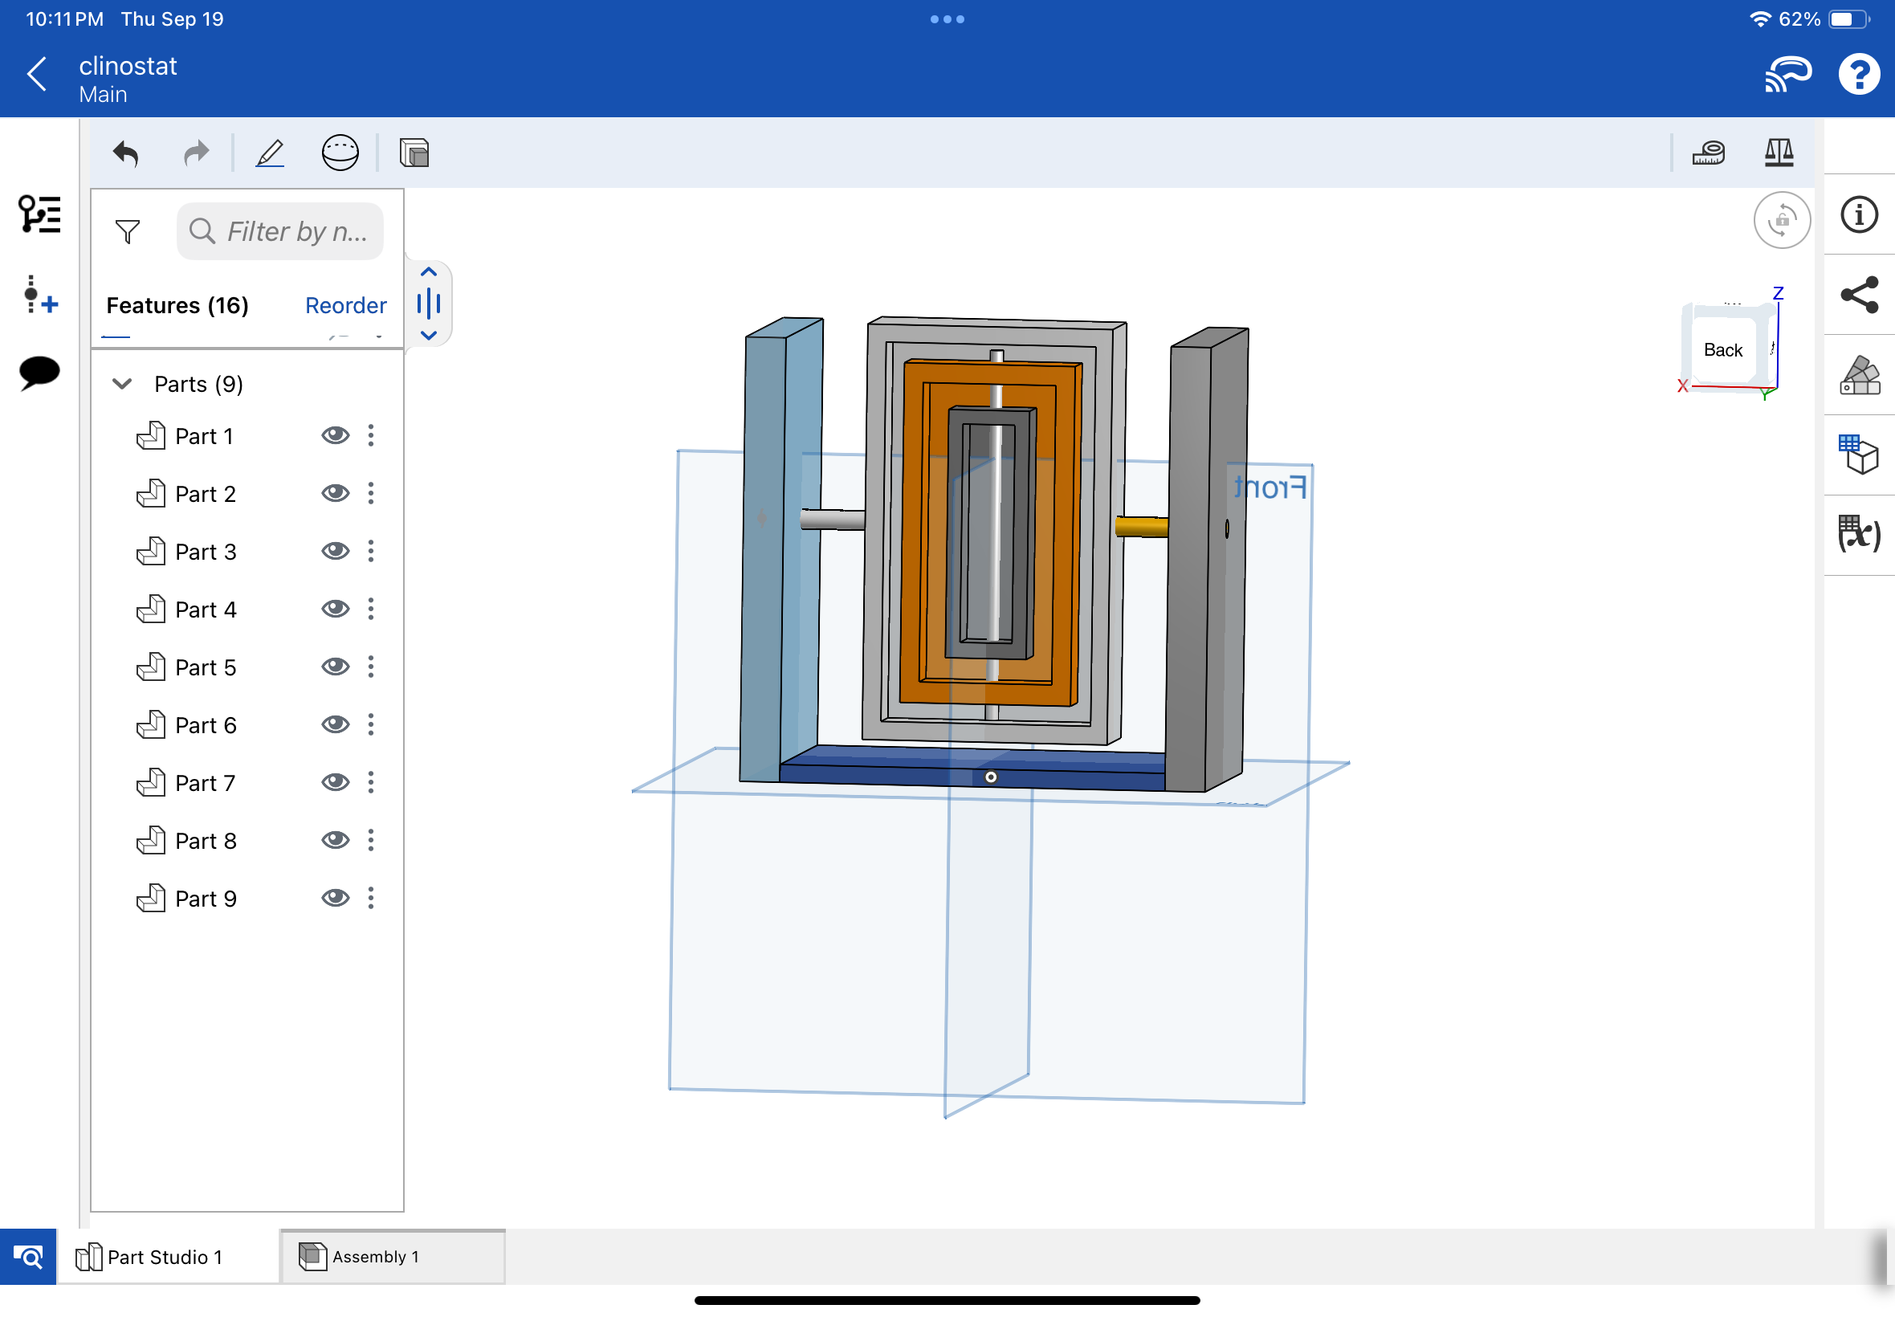
Task: Open the three-dot menu for Part 1
Action: [371, 436]
